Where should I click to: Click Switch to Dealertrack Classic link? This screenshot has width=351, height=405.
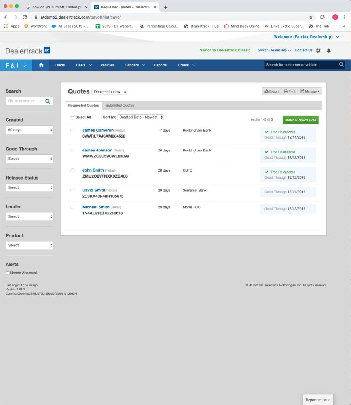(225, 50)
